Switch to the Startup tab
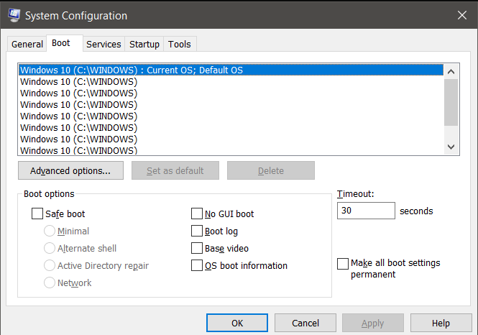The height and width of the screenshot is (335, 478). coord(144,44)
